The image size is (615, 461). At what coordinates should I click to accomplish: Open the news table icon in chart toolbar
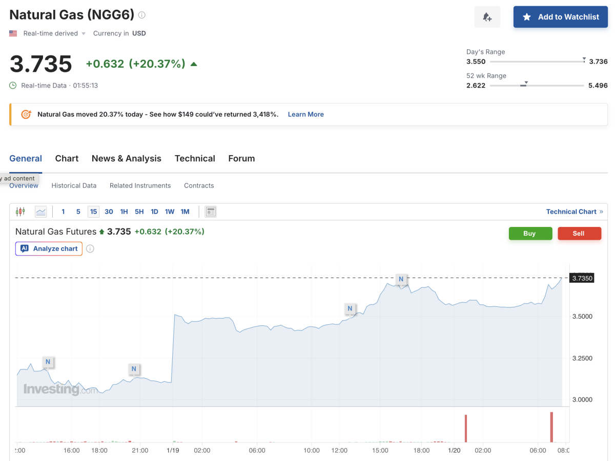click(210, 212)
